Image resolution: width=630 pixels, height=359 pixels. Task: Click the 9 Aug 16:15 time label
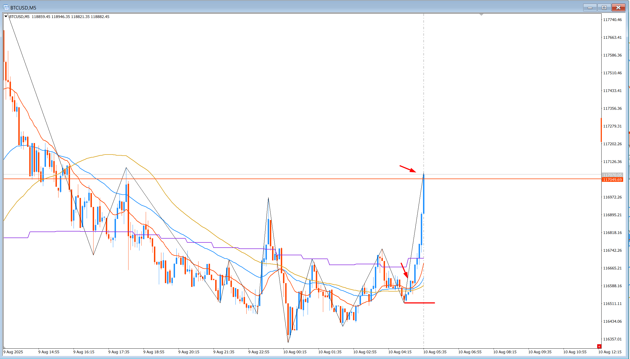[x=84, y=352]
